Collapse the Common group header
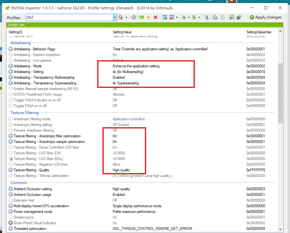This screenshot has width=290, height=233. (x=19, y=183)
